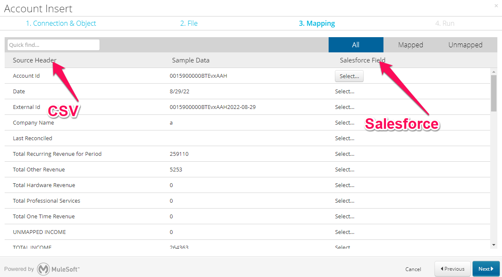Open Select... for External Id row
The width and height of the screenshot is (502, 277).
pyautogui.click(x=345, y=107)
